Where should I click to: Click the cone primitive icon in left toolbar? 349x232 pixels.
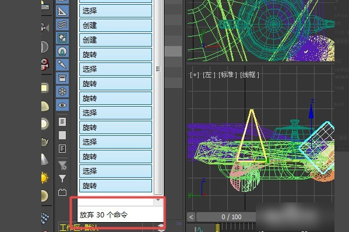[x=44, y=159]
